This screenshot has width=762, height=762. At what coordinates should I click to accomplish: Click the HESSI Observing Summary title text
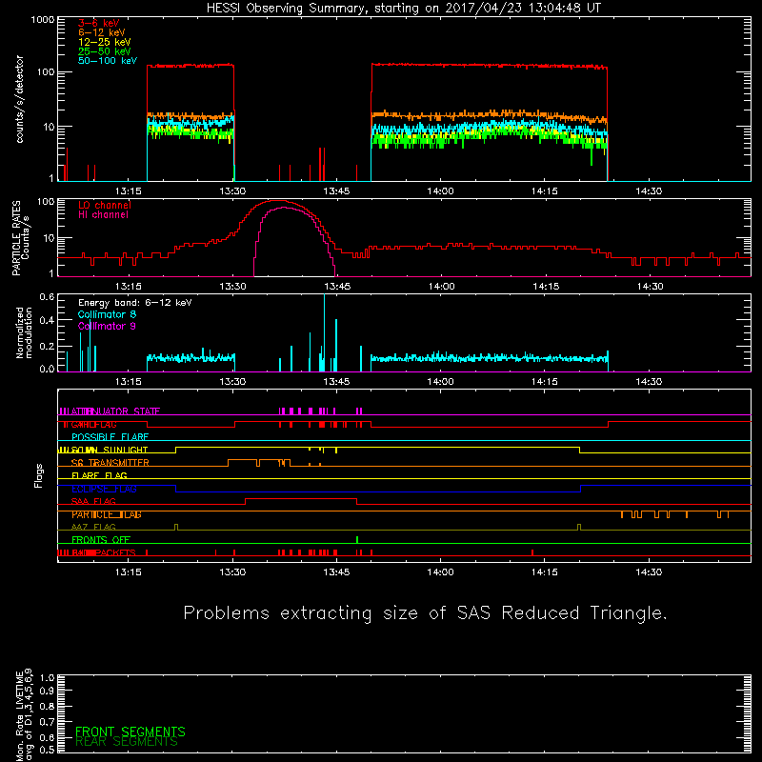404,8
